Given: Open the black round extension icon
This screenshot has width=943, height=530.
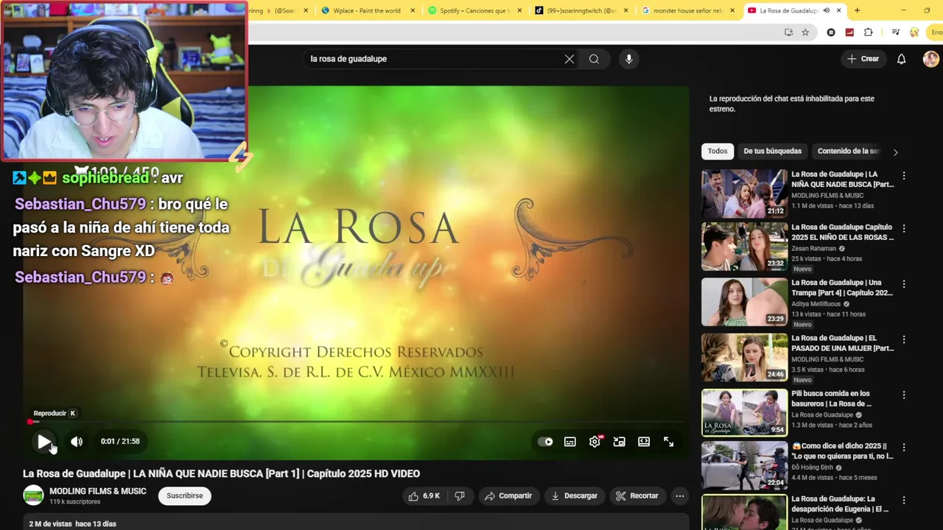Looking at the screenshot, I should (x=831, y=32).
